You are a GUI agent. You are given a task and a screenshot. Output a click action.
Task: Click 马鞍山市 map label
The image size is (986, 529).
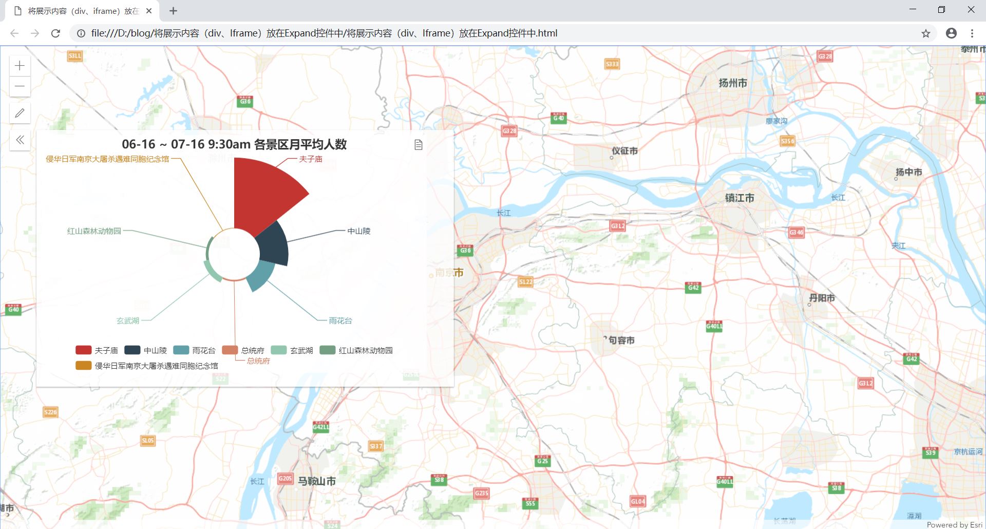[317, 481]
